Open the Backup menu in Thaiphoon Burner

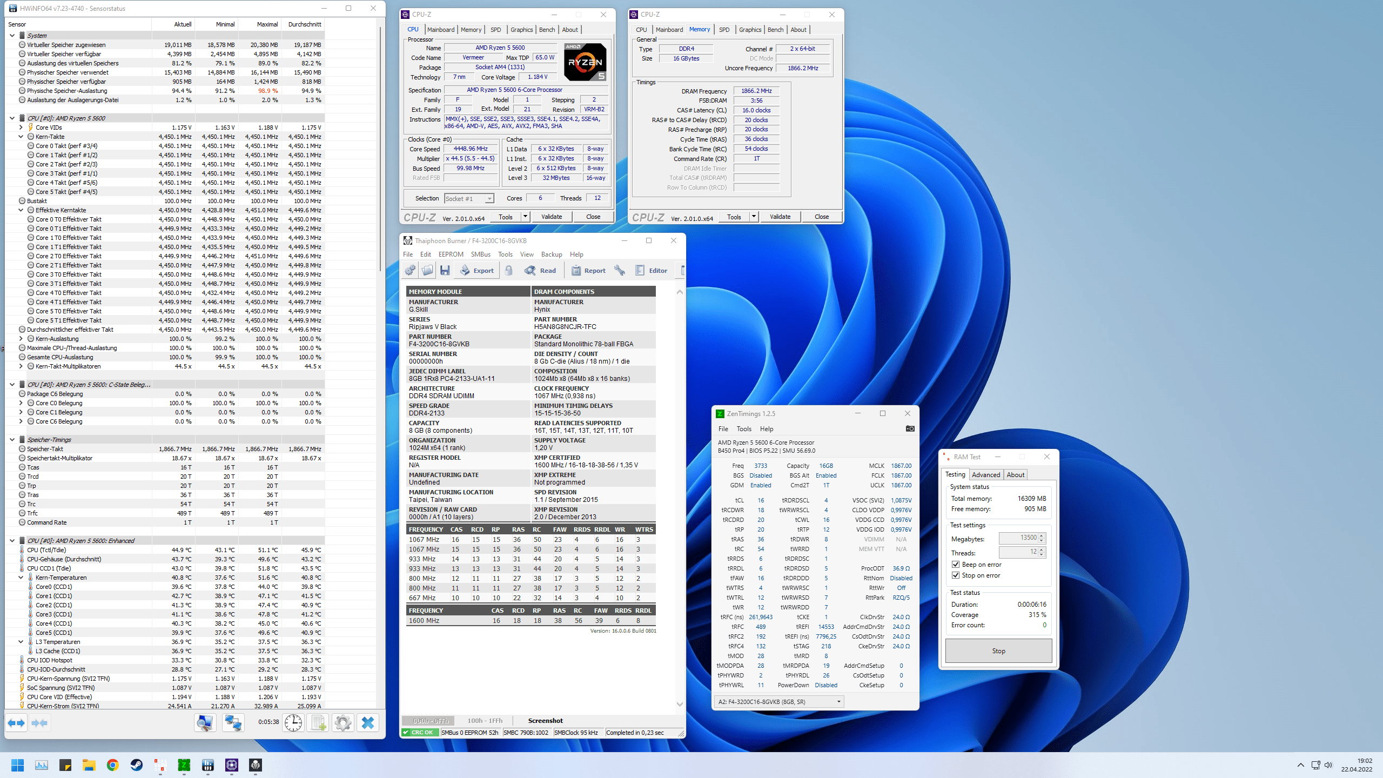point(552,254)
